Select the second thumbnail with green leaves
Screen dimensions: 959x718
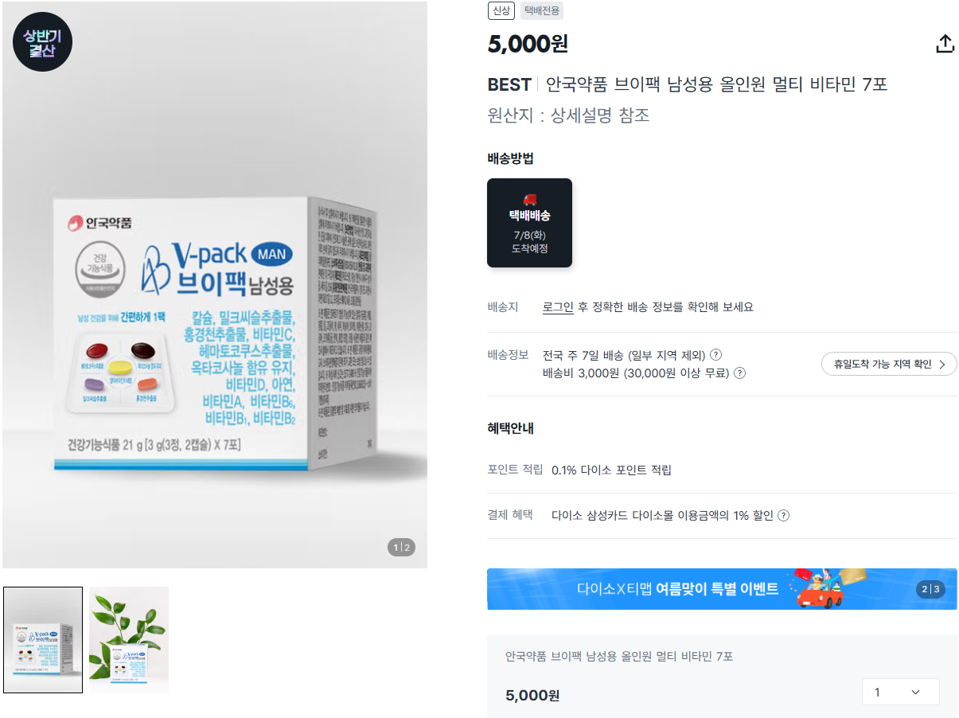click(128, 640)
